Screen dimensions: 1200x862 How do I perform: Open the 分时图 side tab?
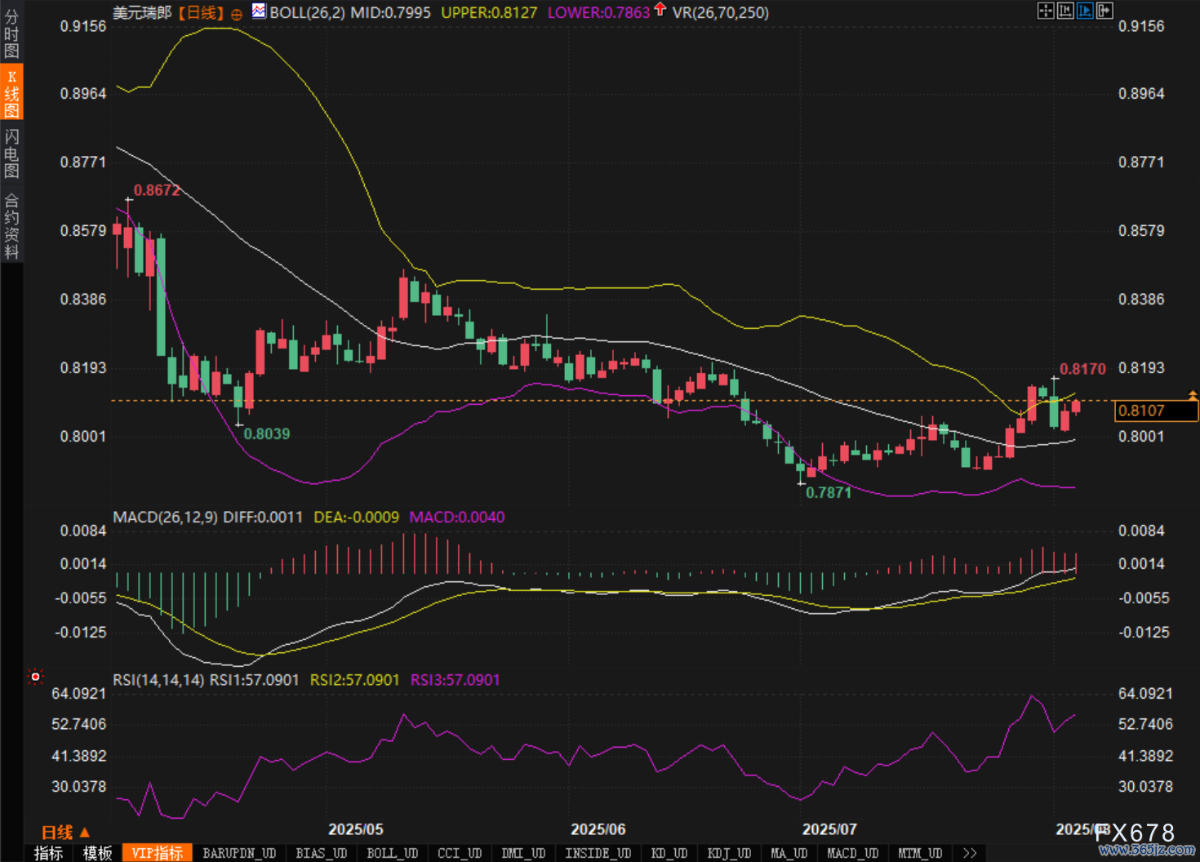pyautogui.click(x=11, y=33)
